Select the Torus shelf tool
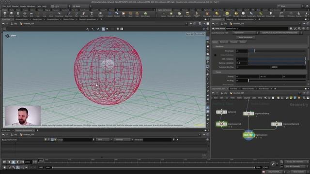 [25, 14]
